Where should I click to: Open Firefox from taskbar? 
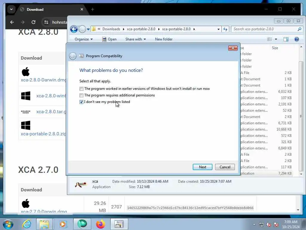100,224
